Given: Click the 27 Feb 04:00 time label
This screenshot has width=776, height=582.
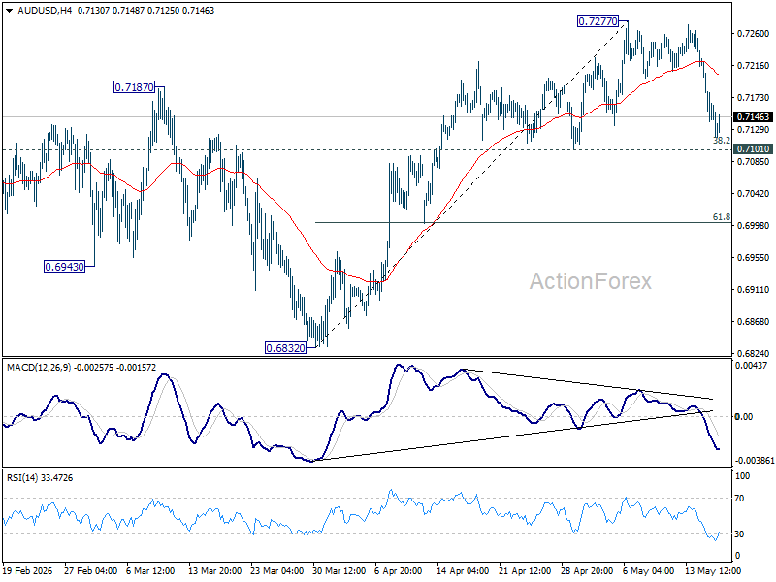Looking at the screenshot, I should [x=90, y=570].
